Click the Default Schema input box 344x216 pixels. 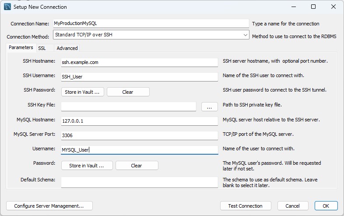click(139, 182)
